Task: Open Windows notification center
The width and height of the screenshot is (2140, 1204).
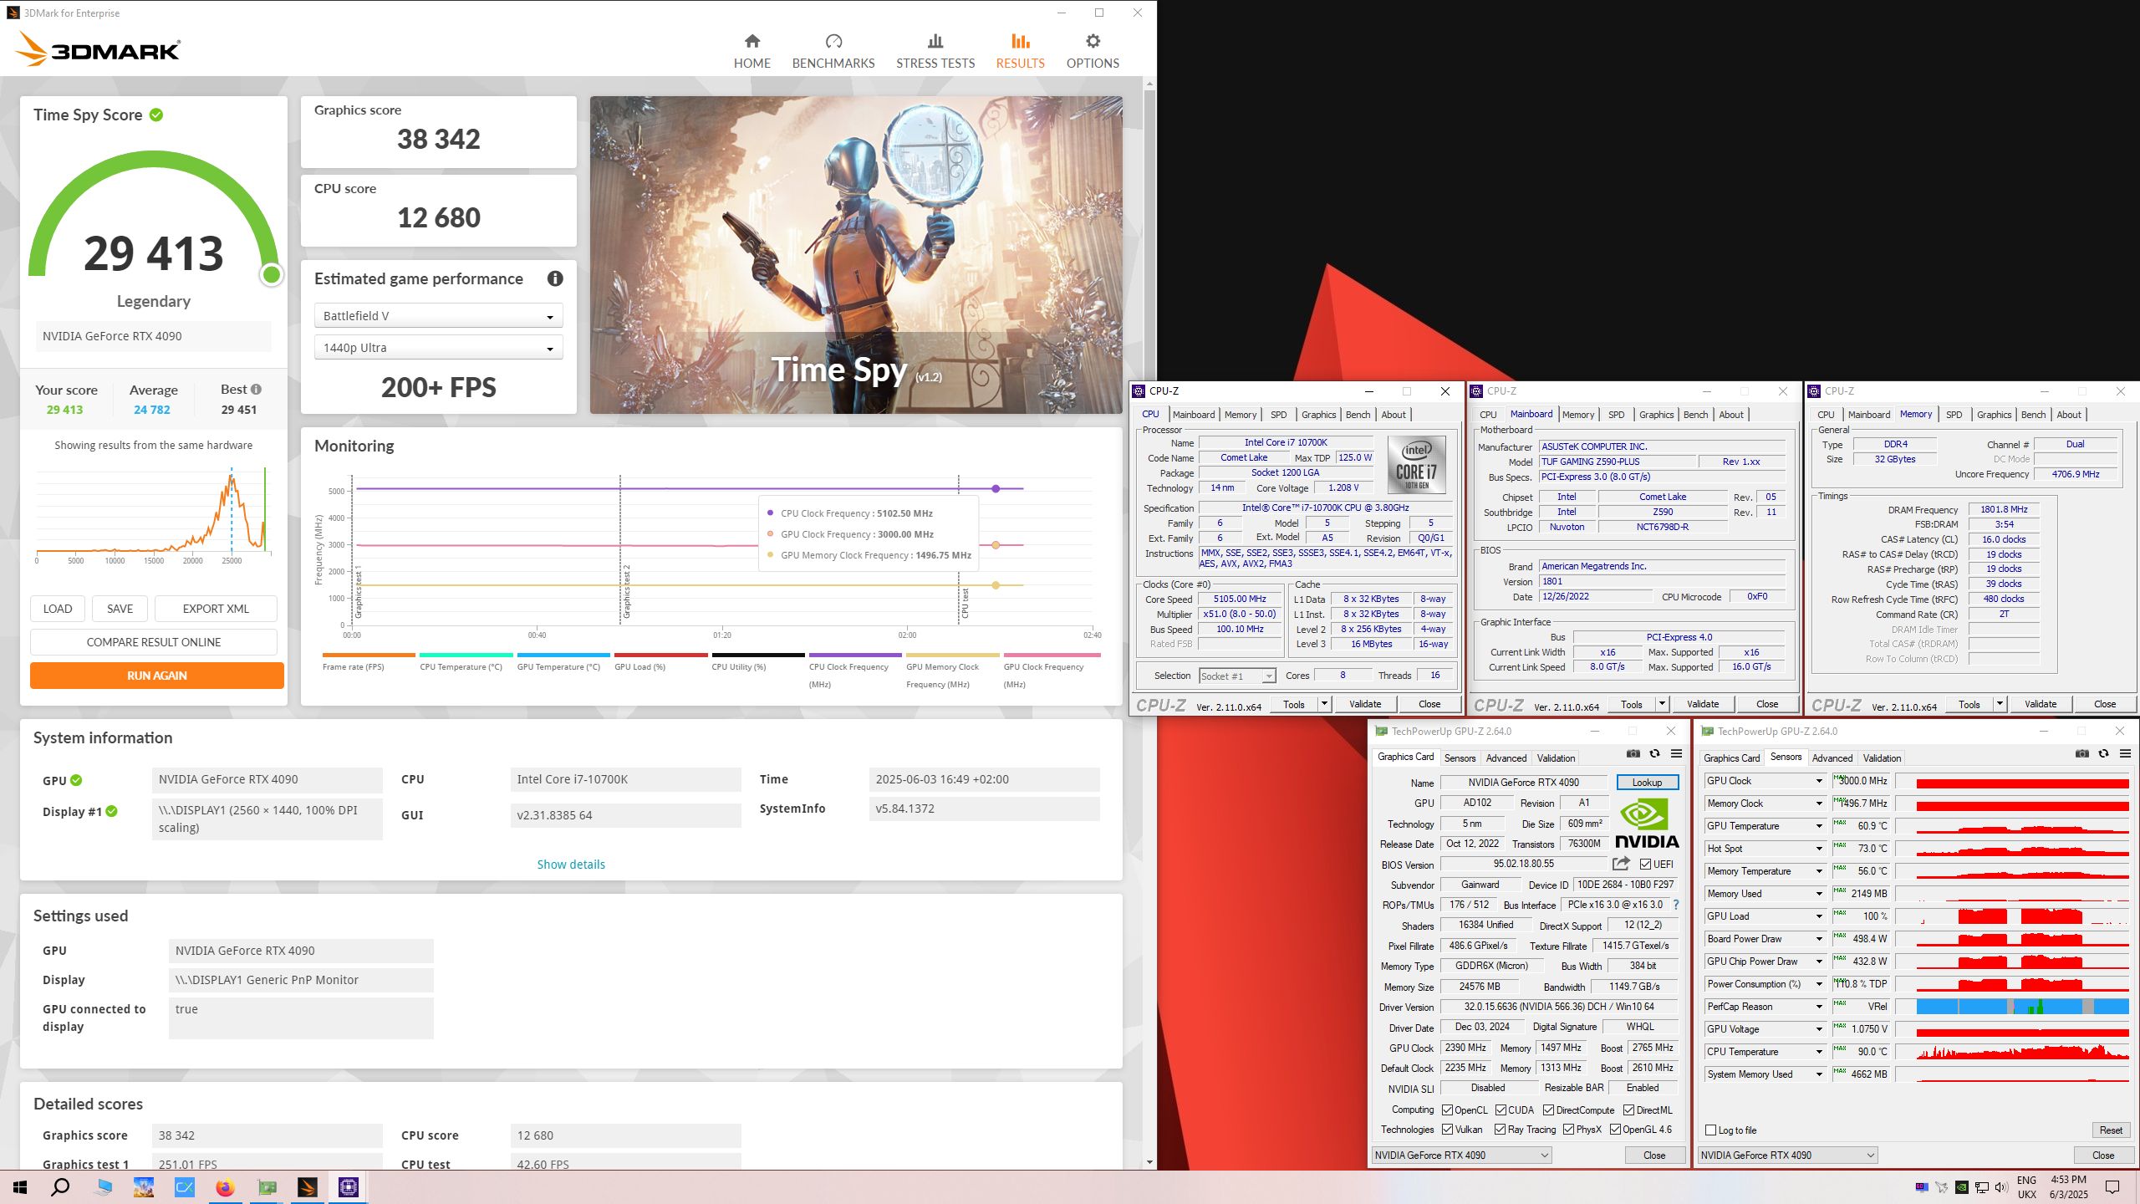Action: pyautogui.click(x=2112, y=1187)
